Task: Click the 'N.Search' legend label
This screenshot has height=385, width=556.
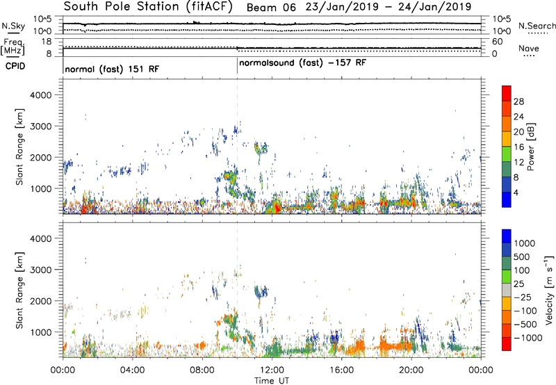Action: pos(537,26)
